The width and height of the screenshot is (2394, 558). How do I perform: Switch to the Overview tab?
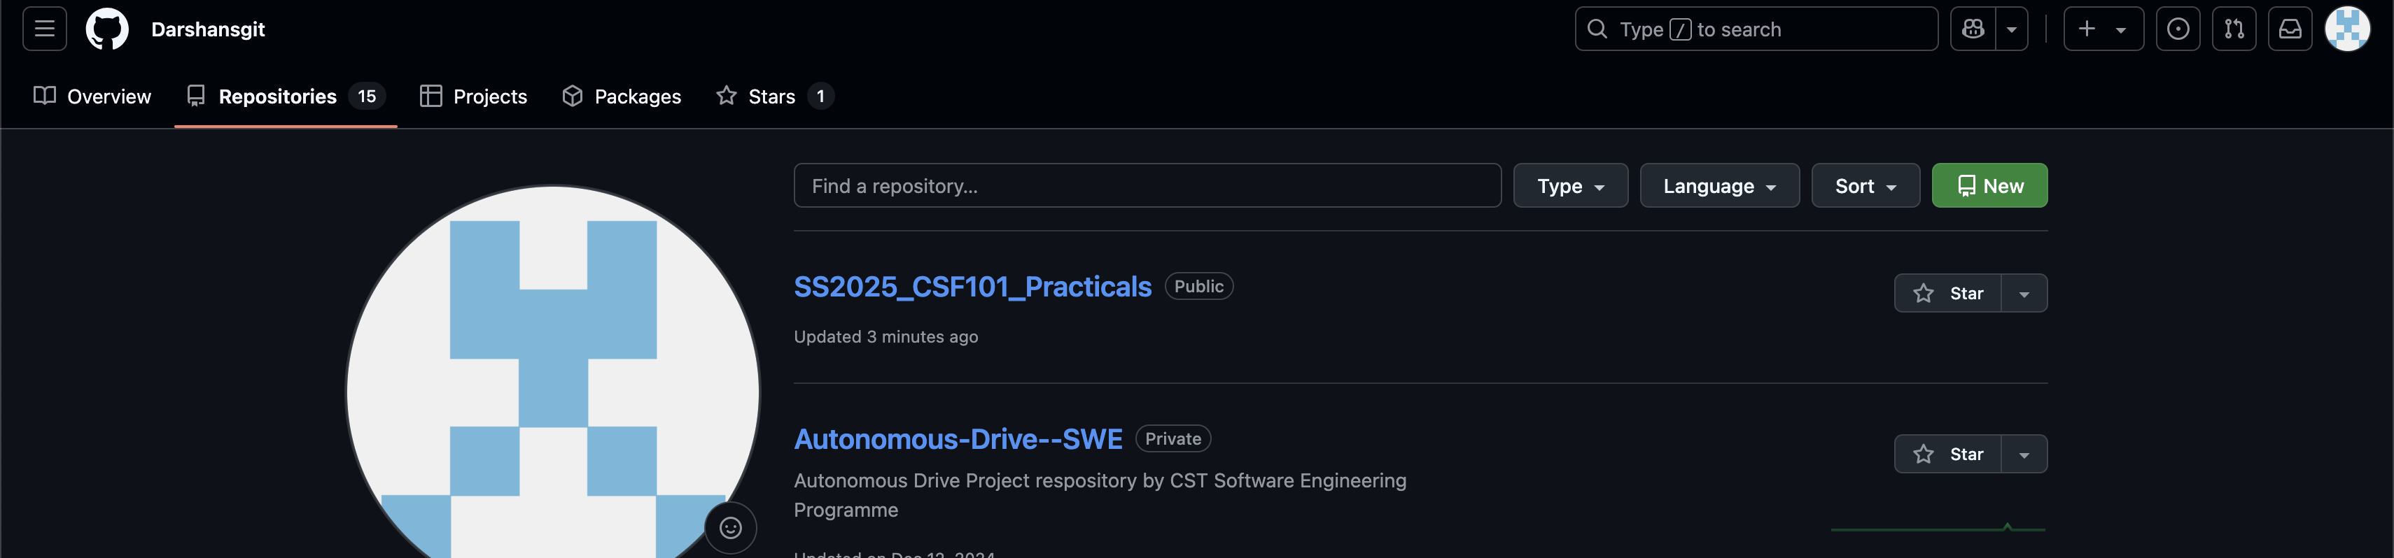pos(92,96)
